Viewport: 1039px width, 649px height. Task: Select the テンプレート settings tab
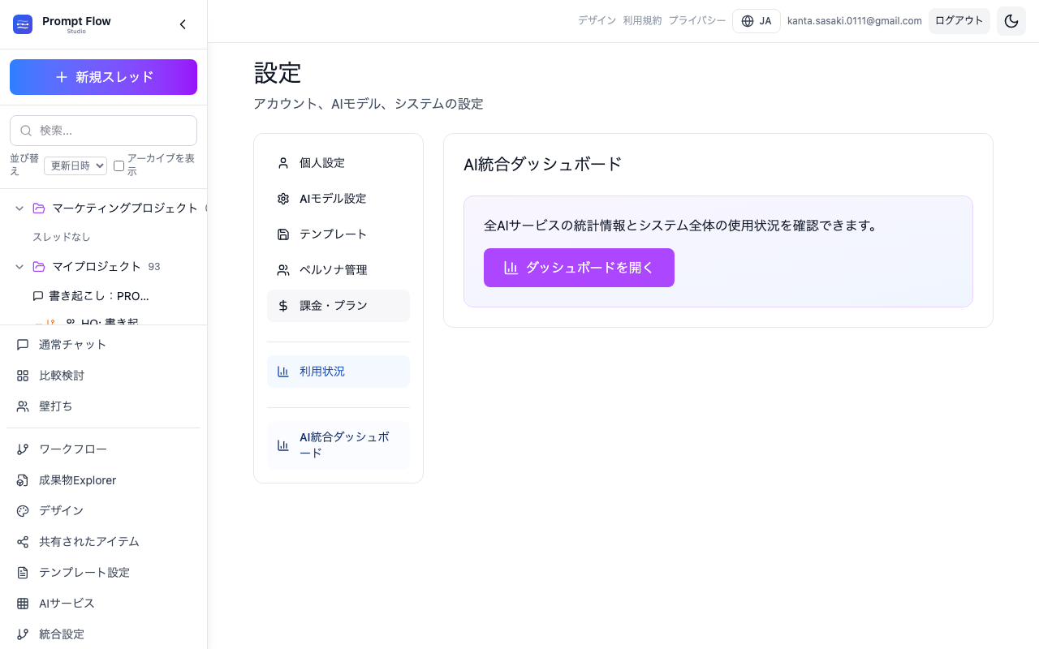click(x=338, y=234)
